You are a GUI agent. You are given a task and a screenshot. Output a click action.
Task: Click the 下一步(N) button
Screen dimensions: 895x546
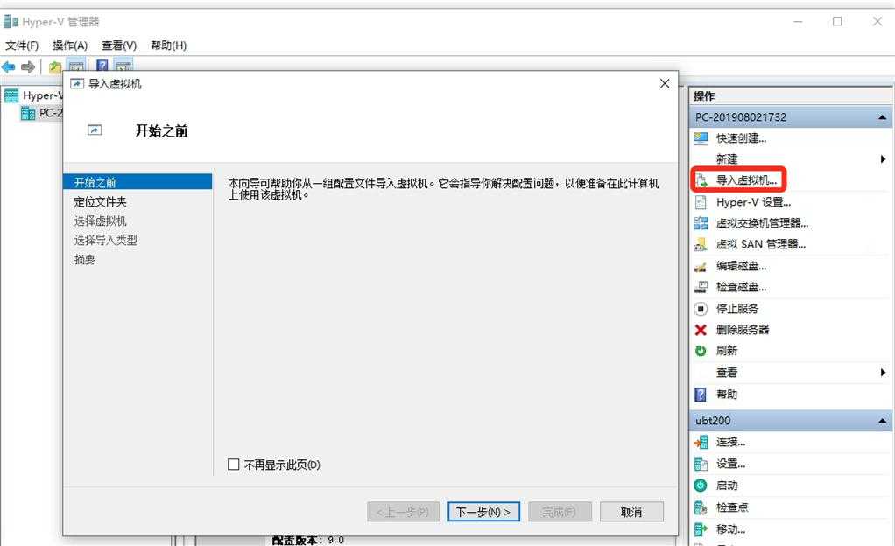coord(483,512)
